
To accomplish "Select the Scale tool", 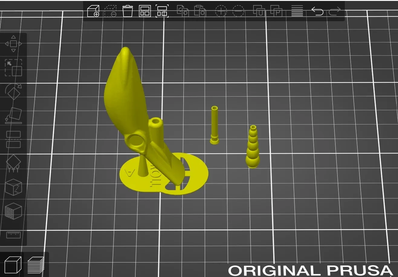I will [x=13, y=68].
